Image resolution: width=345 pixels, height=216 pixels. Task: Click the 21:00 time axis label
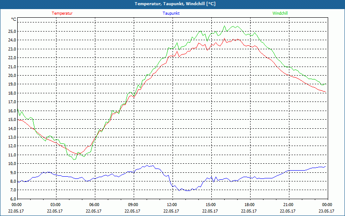288,205
